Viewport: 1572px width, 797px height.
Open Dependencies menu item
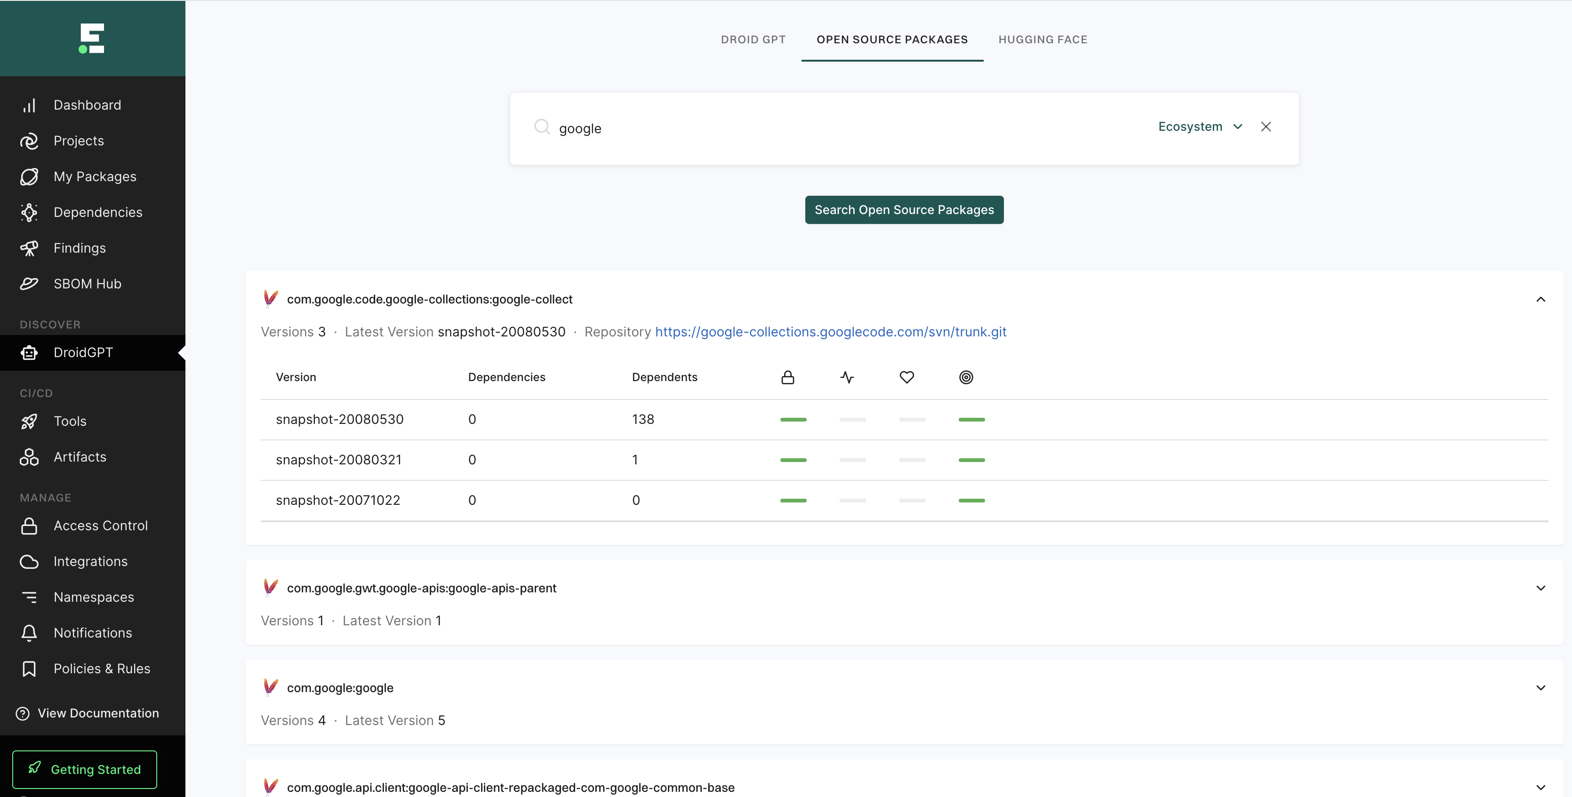point(93,212)
